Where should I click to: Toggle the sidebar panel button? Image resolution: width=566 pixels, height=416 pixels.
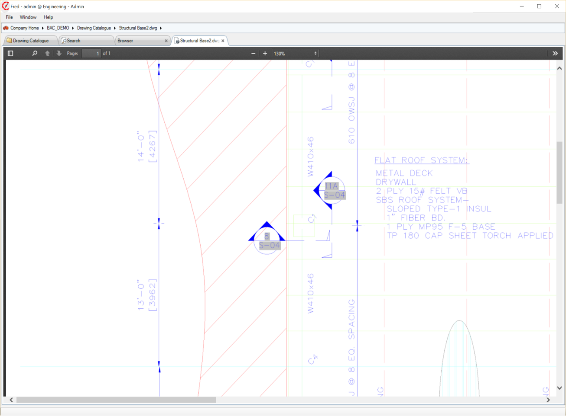point(10,54)
